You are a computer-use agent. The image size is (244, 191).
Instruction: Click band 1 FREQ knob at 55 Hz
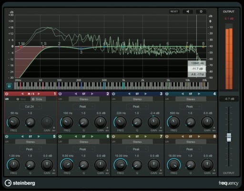click(x=13, y=122)
